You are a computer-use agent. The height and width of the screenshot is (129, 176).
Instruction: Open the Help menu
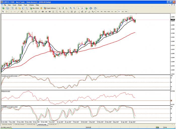point(37,5)
